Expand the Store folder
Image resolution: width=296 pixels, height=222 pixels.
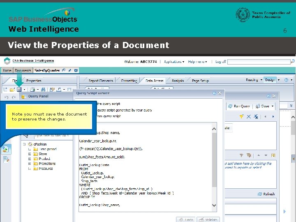tap(30, 154)
